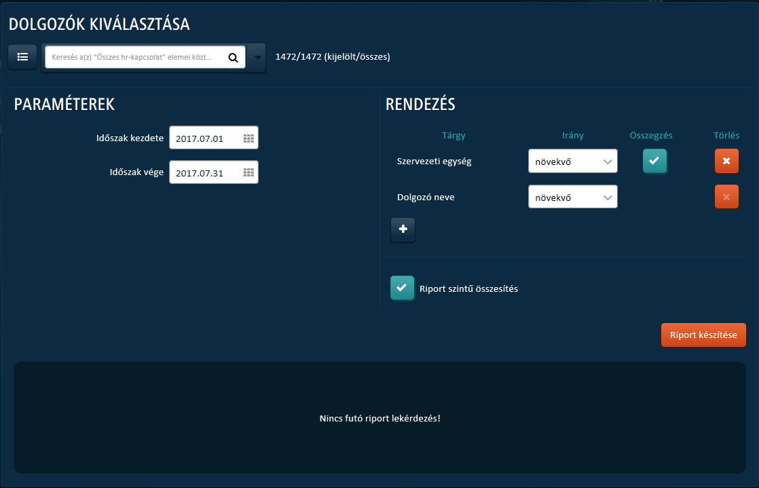Click the Riport készítése button
Image resolution: width=759 pixels, height=488 pixels.
pos(703,335)
